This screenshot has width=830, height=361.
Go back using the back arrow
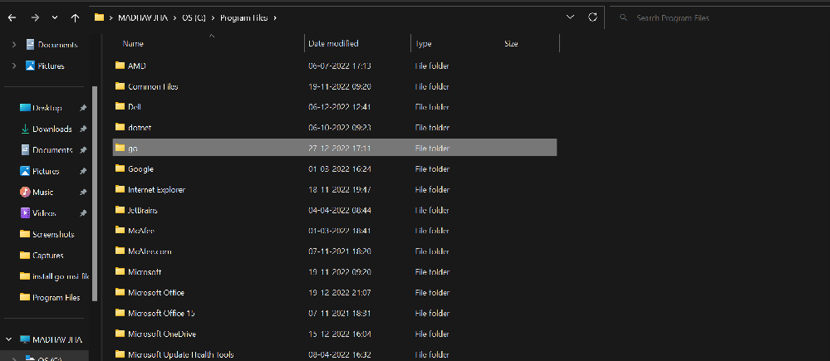tap(12, 17)
